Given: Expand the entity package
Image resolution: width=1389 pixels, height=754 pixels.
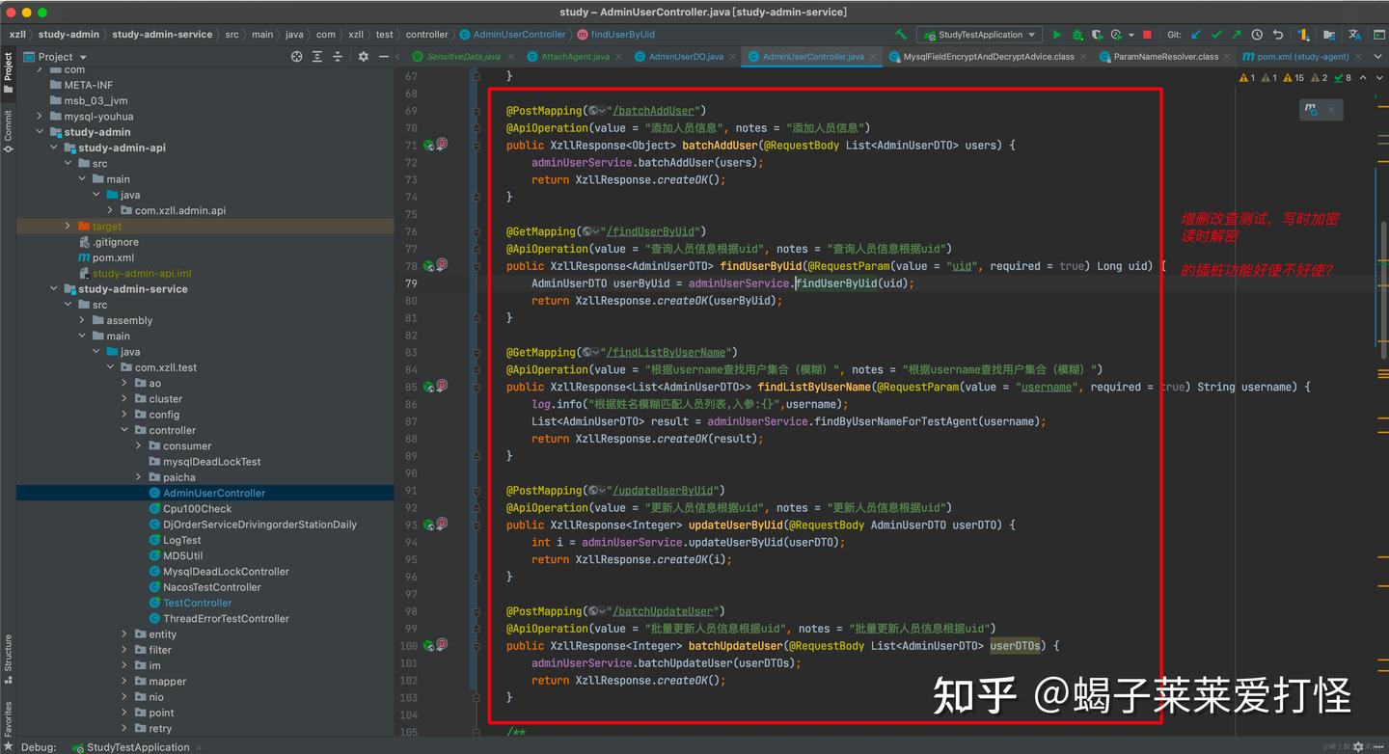Looking at the screenshot, I should 125,634.
